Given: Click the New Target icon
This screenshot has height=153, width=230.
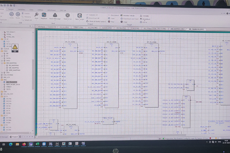Looking at the screenshot, I should [x=79, y=16].
